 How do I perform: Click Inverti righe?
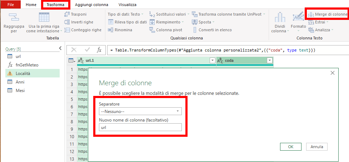point(79,22)
